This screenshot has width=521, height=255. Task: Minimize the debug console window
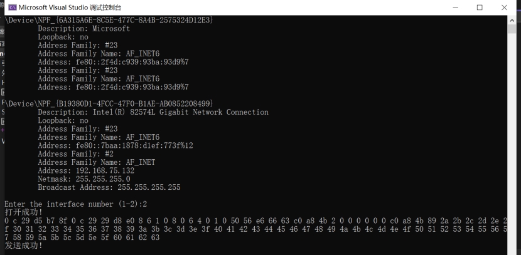point(455,8)
